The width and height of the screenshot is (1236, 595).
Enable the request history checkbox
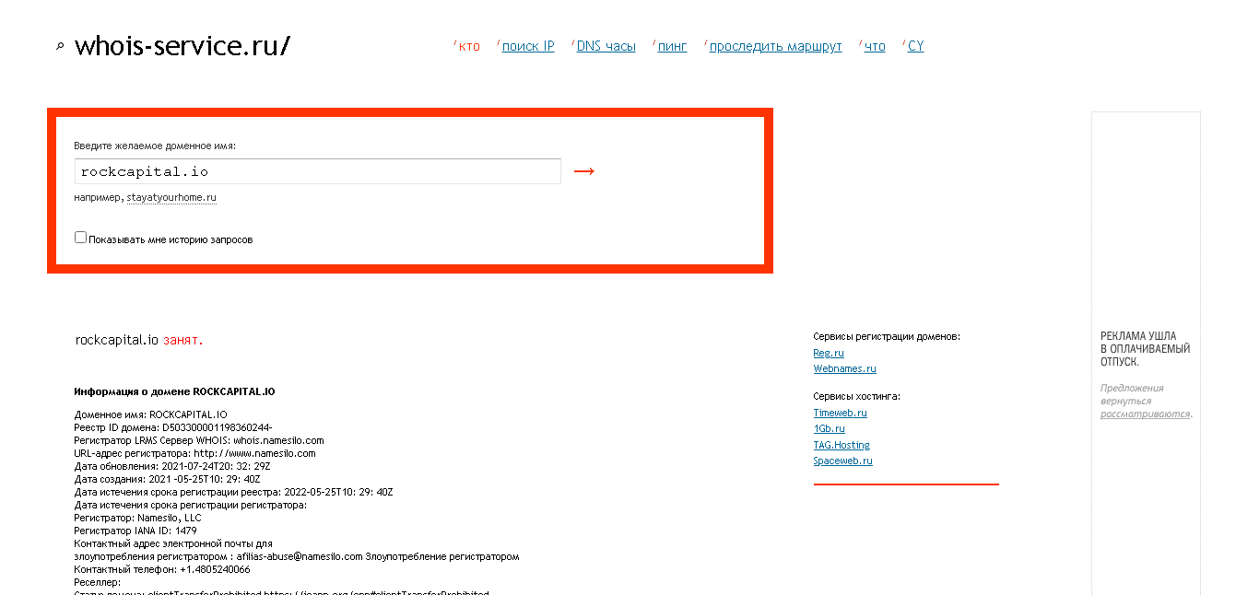[x=80, y=238]
